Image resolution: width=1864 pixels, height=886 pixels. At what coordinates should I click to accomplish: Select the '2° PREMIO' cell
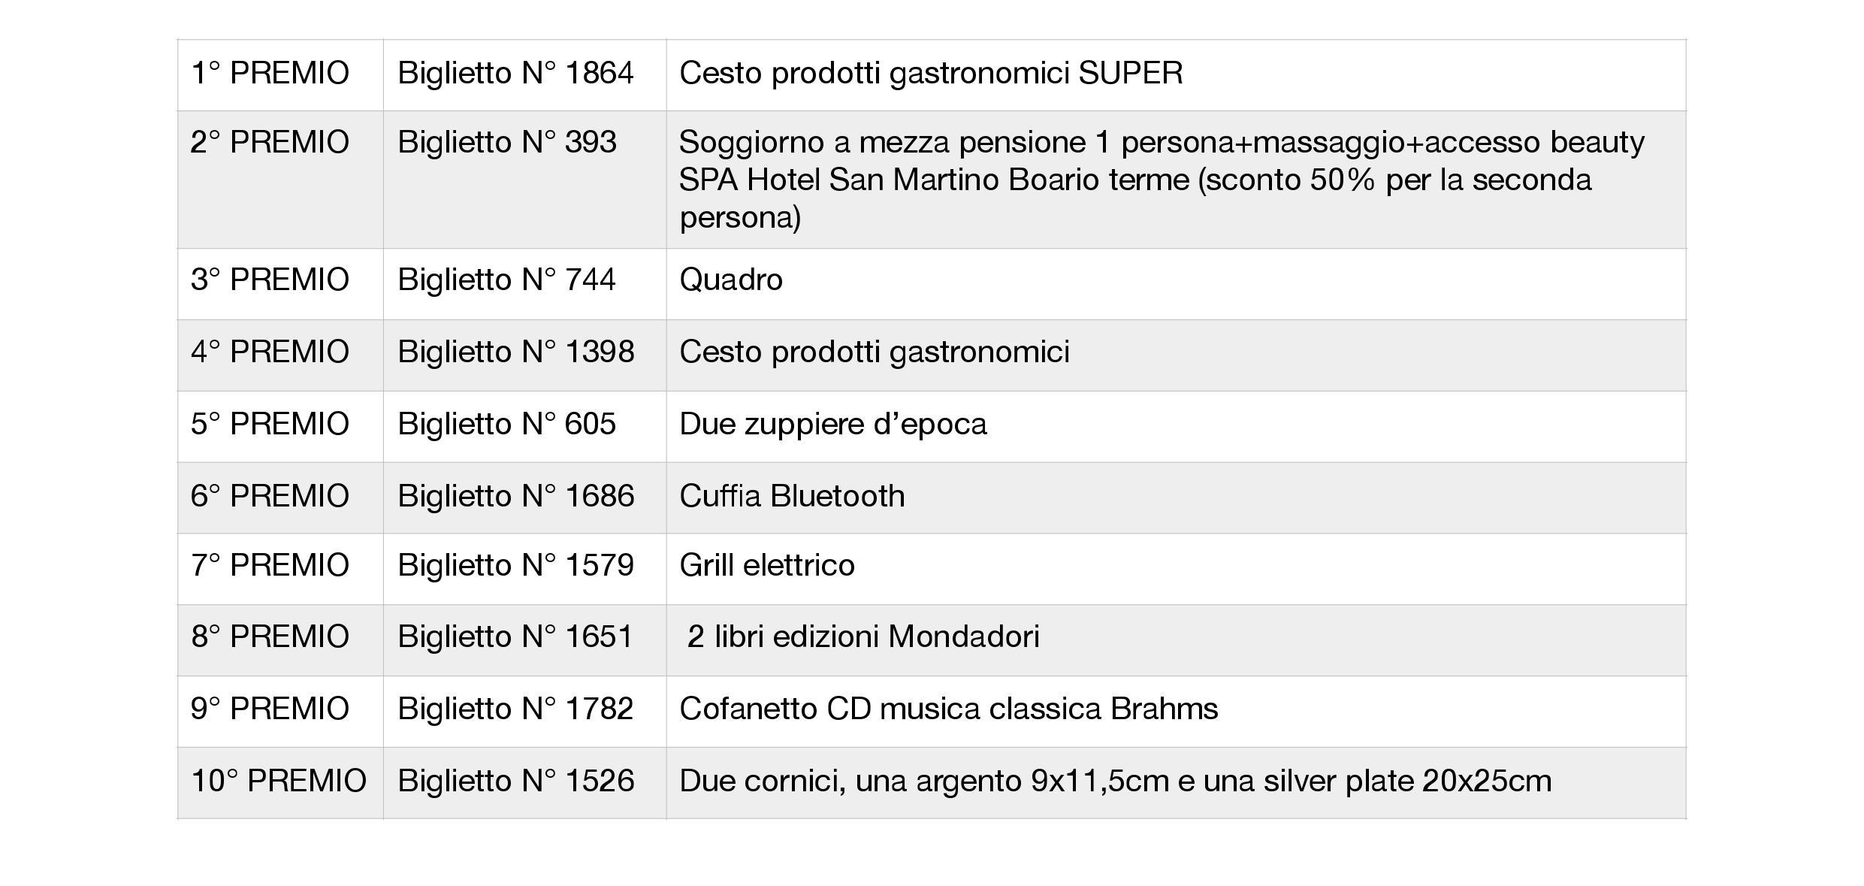pos(270,143)
